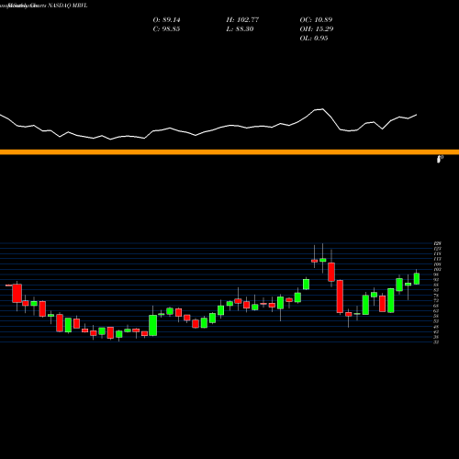Select the OH: 15.29 reading
Screen dimensions: 459x459
pyautogui.click(x=317, y=29)
